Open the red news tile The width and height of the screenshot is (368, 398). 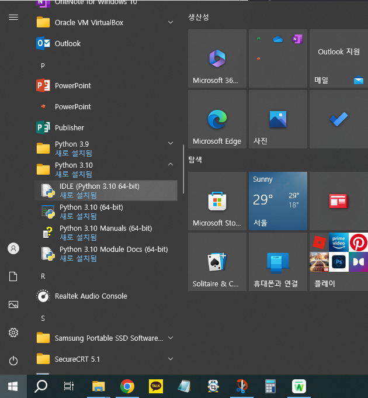click(339, 201)
